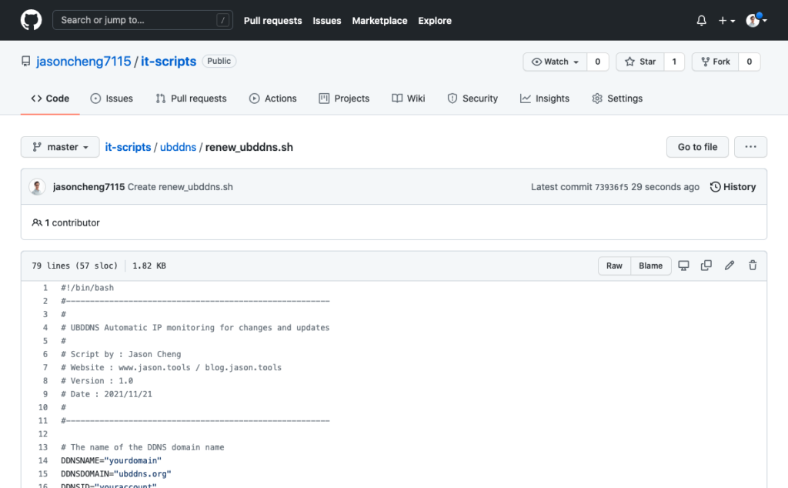788x488 pixels.
Task: Copy raw file contents icon
Action: coord(706,266)
